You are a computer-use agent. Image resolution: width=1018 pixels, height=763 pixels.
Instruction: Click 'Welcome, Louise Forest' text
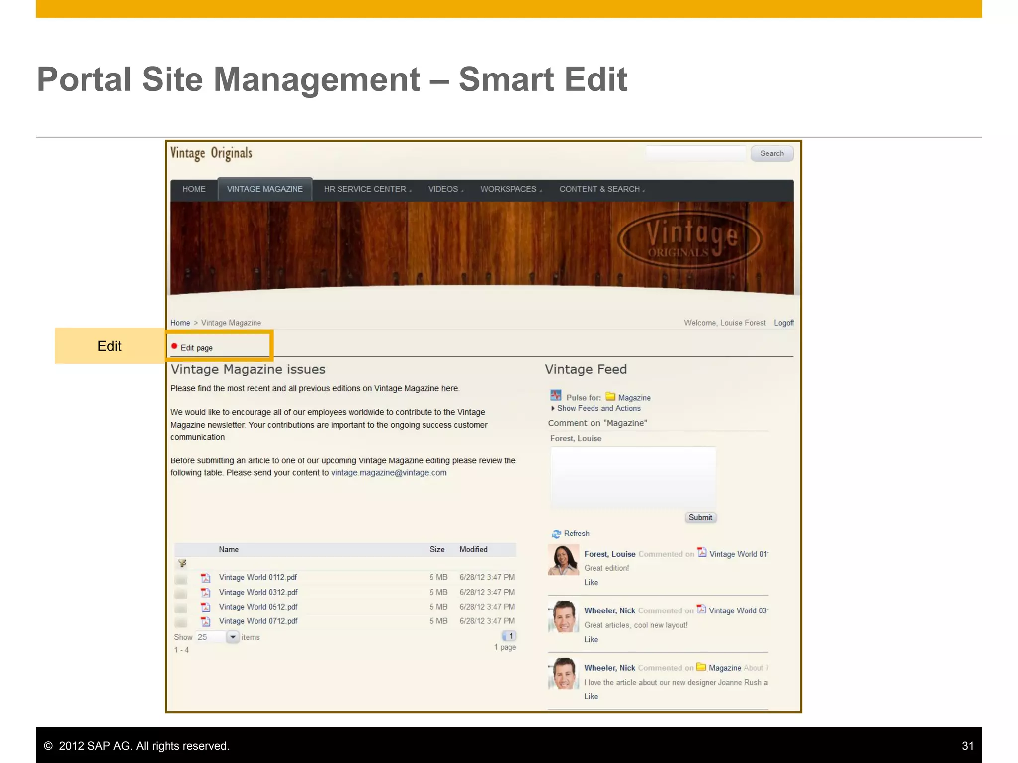tap(725, 323)
